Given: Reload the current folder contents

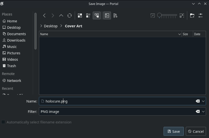Looking at the screenshot, I should (x=69, y=16).
